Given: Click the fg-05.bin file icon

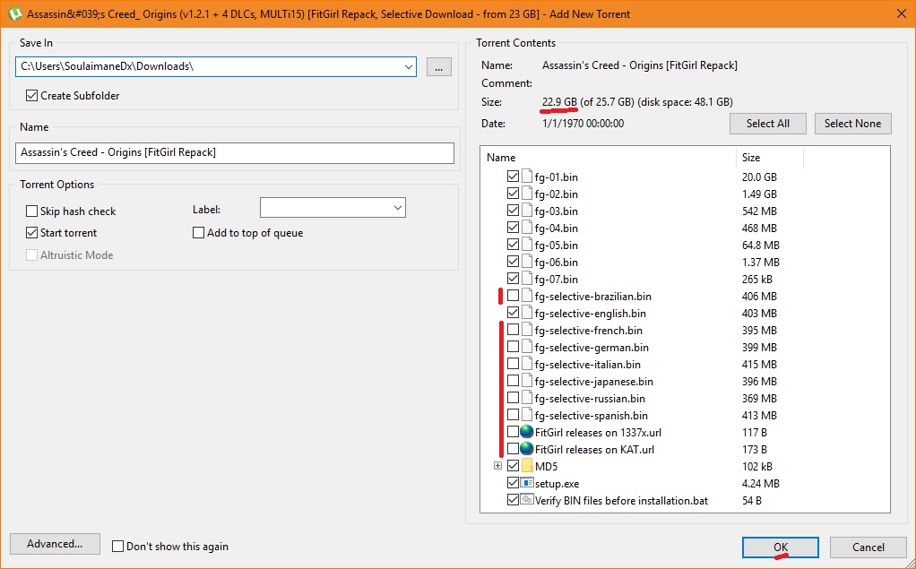Looking at the screenshot, I should [x=527, y=245].
